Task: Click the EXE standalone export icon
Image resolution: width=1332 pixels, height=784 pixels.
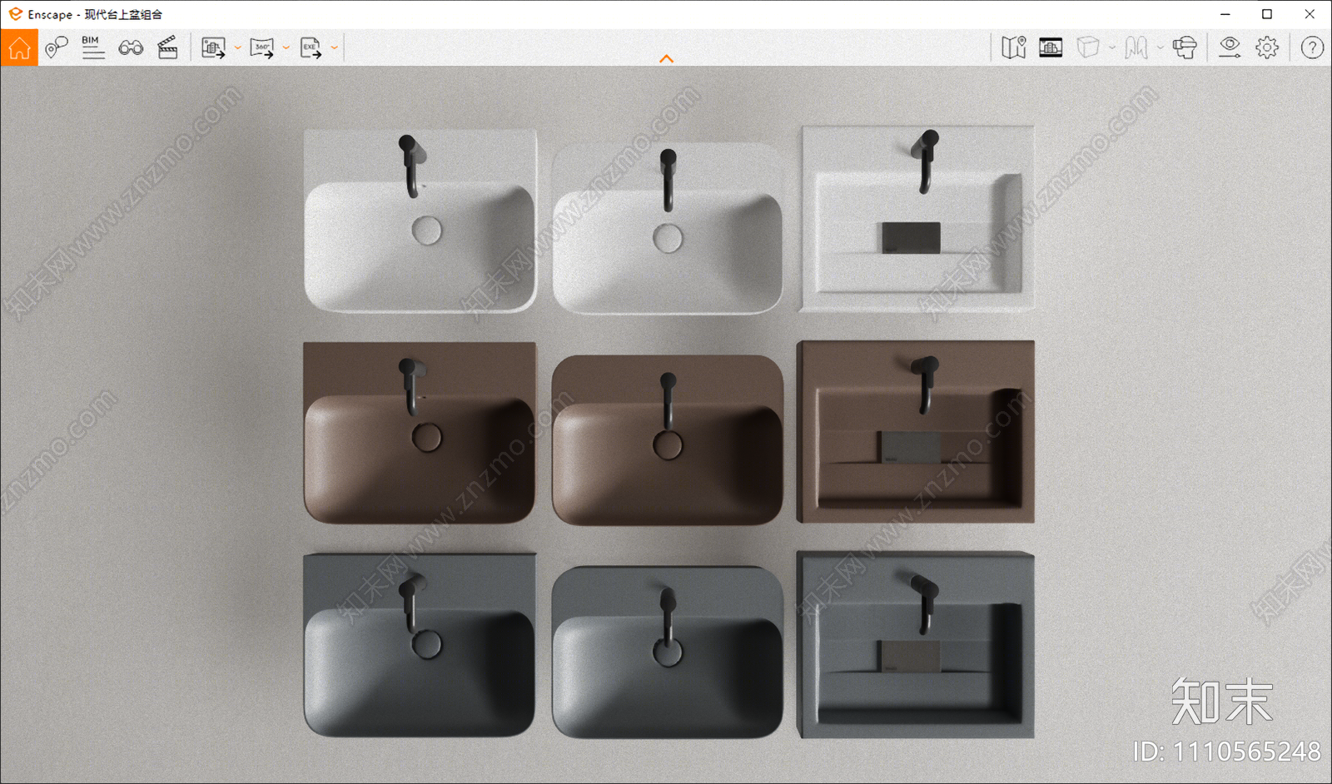Action: [x=311, y=48]
